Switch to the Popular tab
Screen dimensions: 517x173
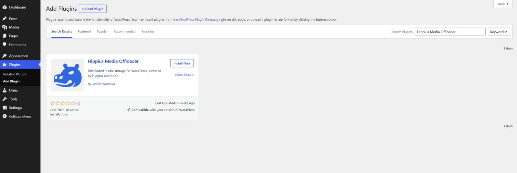[x=102, y=32]
